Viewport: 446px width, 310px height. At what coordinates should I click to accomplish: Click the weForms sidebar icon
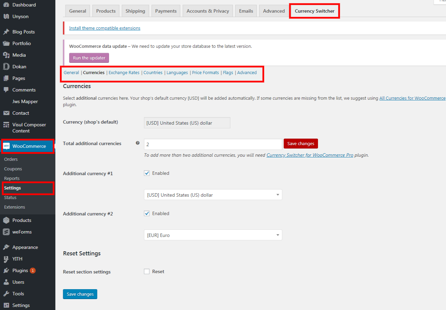pos(6,232)
